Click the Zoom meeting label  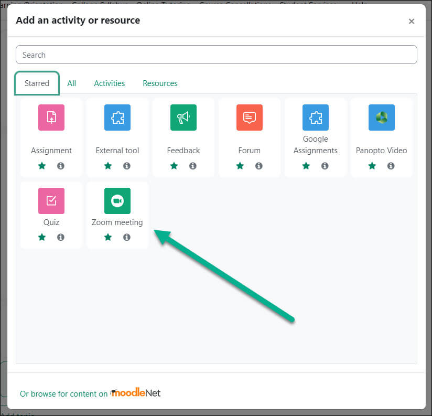pyautogui.click(x=117, y=222)
